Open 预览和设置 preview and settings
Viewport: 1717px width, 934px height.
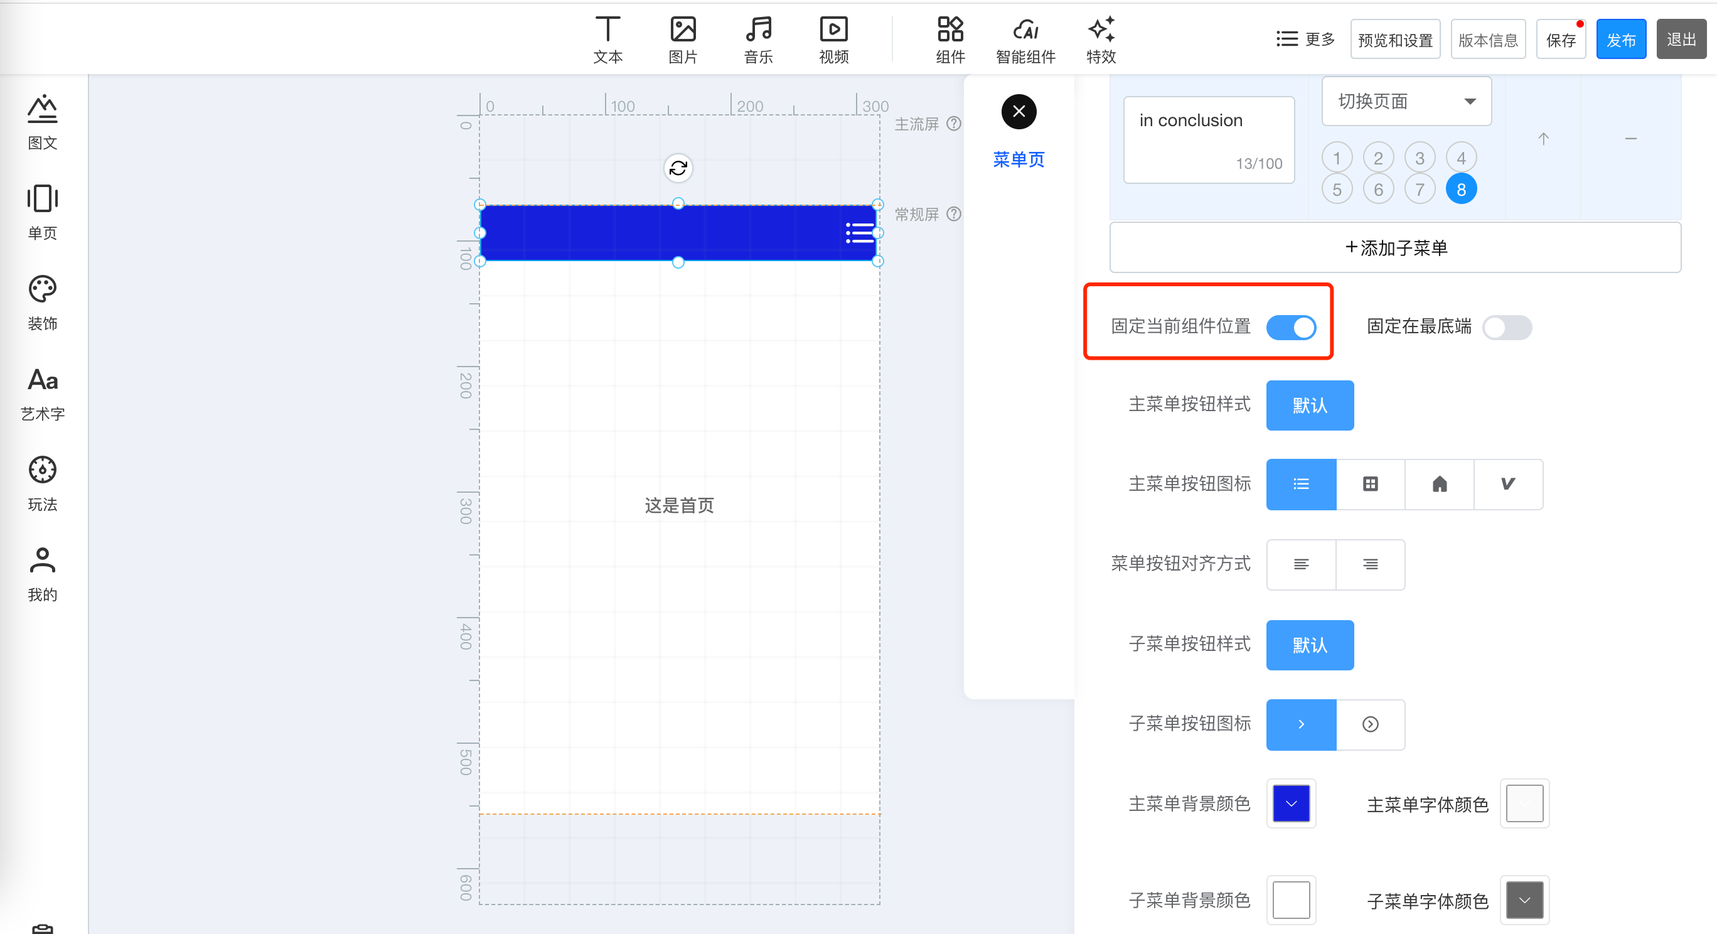[x=1394, y=40]
